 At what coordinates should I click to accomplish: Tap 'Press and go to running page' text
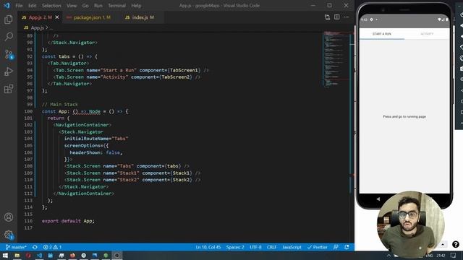pos(404,117)
